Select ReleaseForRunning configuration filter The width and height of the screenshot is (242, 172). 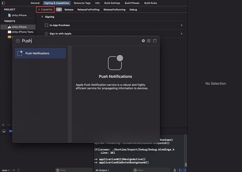114,9
